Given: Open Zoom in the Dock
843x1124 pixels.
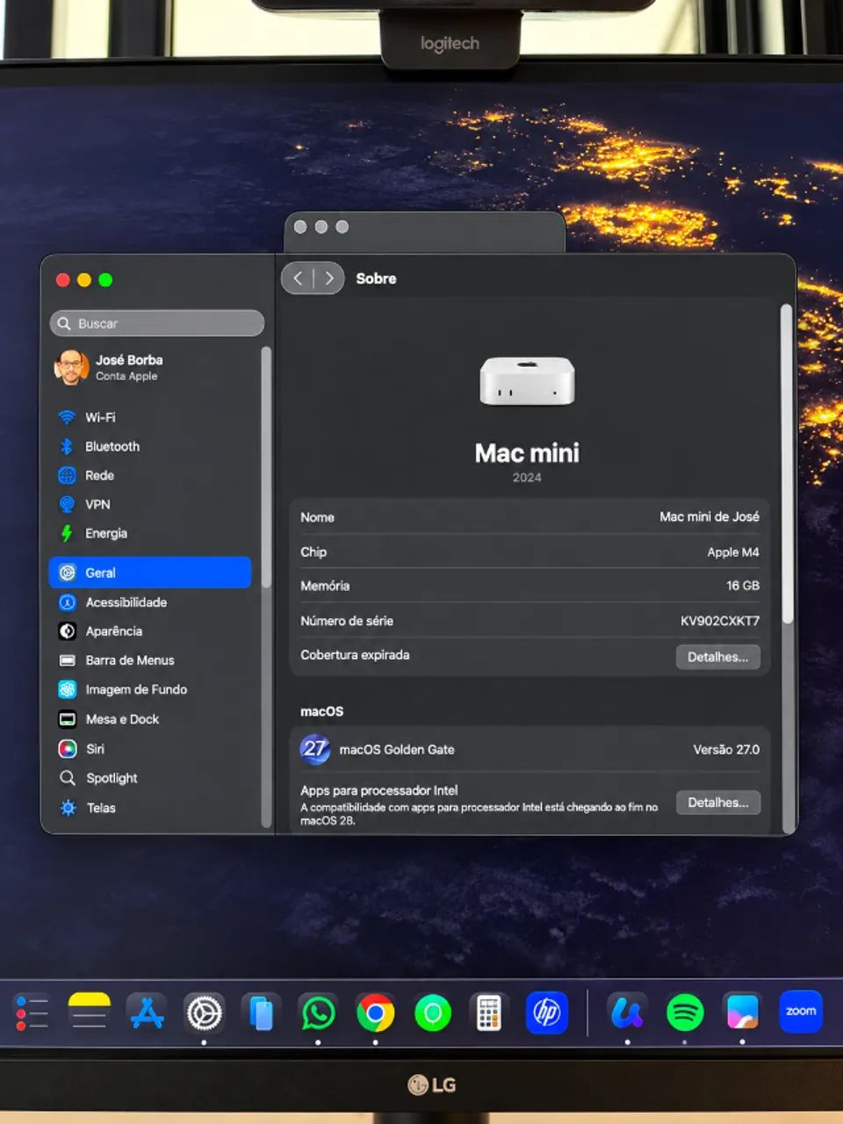Looking at the screenshot, I should tap(801, 1012).
